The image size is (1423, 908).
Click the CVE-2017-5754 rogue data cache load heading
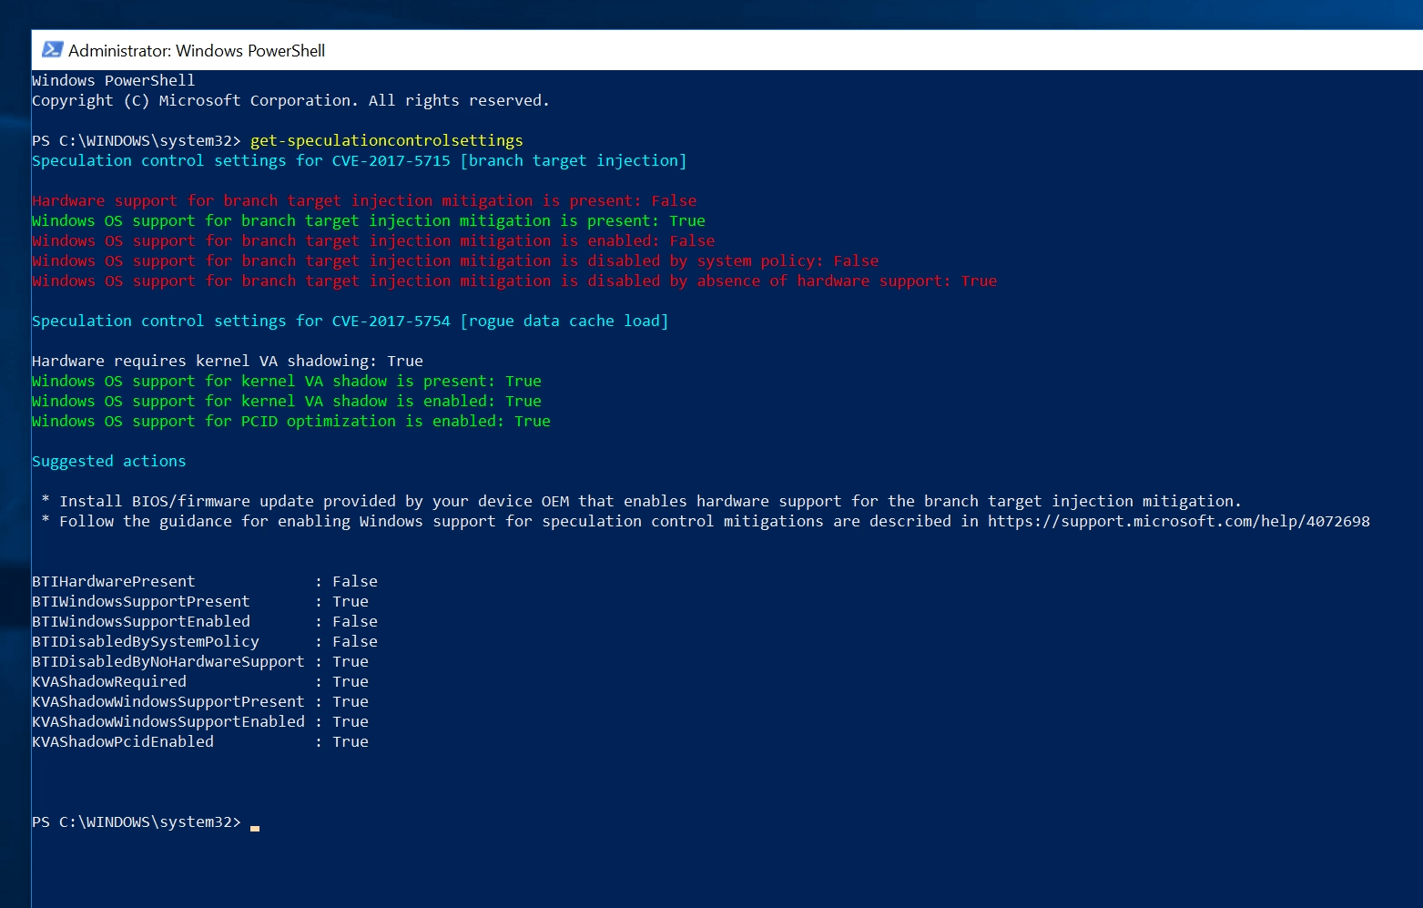coord(351,321)
